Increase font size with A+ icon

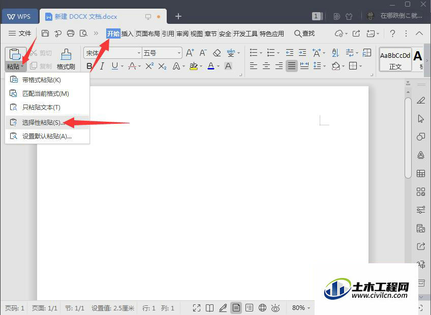tap(190, 52)
